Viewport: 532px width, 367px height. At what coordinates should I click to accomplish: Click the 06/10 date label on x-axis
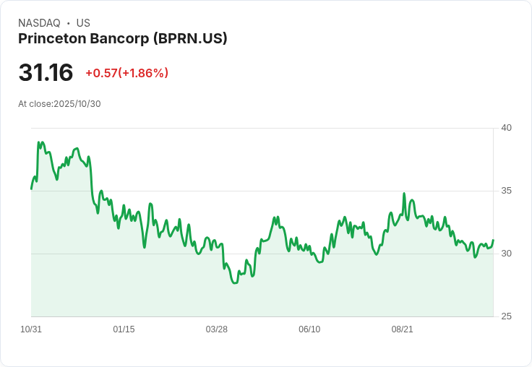coord(309,329)
